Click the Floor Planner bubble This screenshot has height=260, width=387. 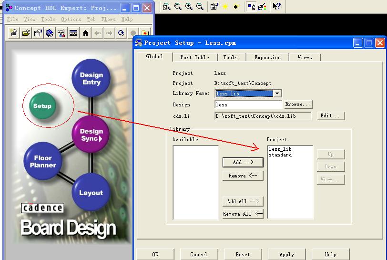(43, 161)
